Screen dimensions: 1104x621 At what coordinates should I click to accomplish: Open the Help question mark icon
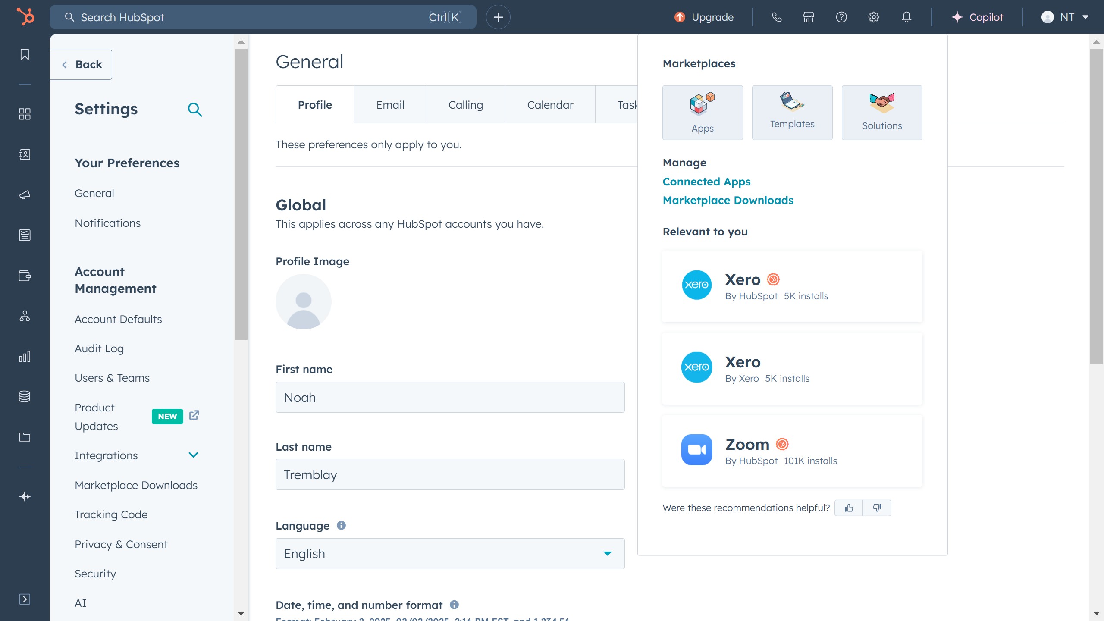click(x=841, y=17)
